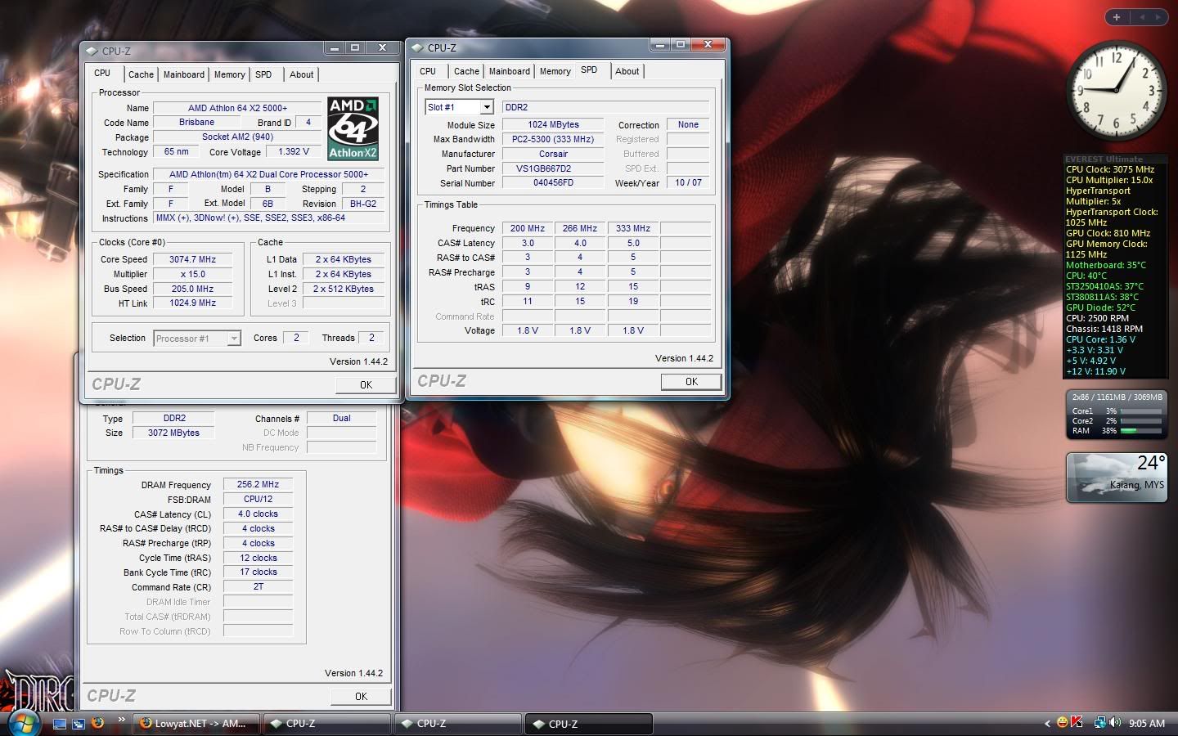1178x736 pixels.
Task: Click the AMD Athlon 64 X2 processor logo
Action: pyautogui.click(x=353, y=128)
